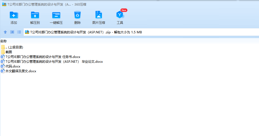Click the 解压到 (Extract to) icon

point(35,15)
